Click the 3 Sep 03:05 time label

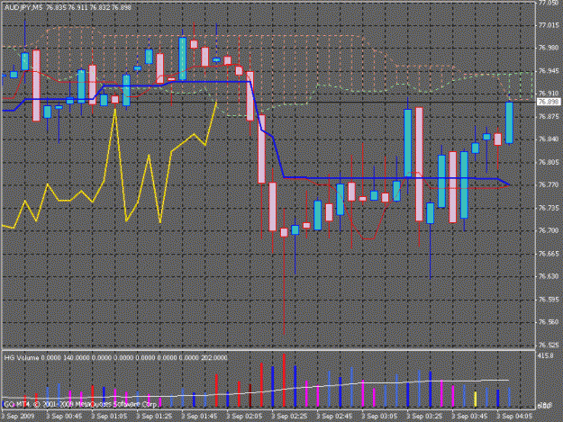(x=379, y=417)
